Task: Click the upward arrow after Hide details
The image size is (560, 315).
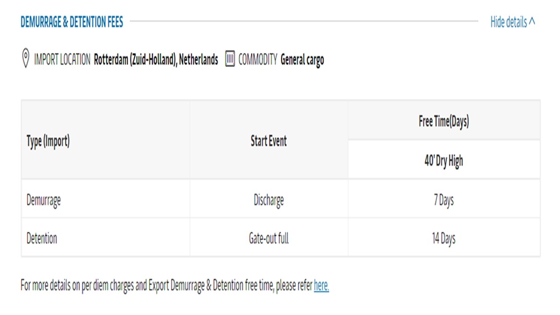Action: click(x=533, y=22)
